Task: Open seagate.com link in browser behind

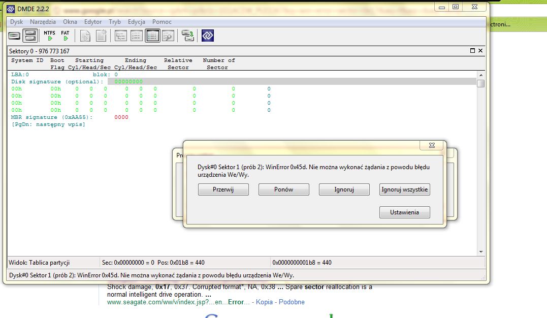Action: (178, 302)
